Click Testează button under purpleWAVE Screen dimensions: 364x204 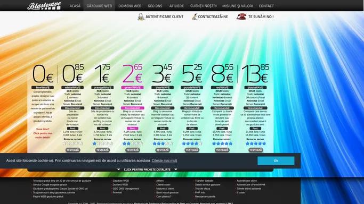192,150
